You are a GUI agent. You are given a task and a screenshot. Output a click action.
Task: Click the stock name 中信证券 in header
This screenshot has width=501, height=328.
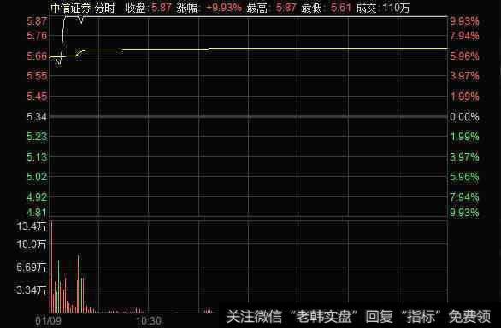70,8
